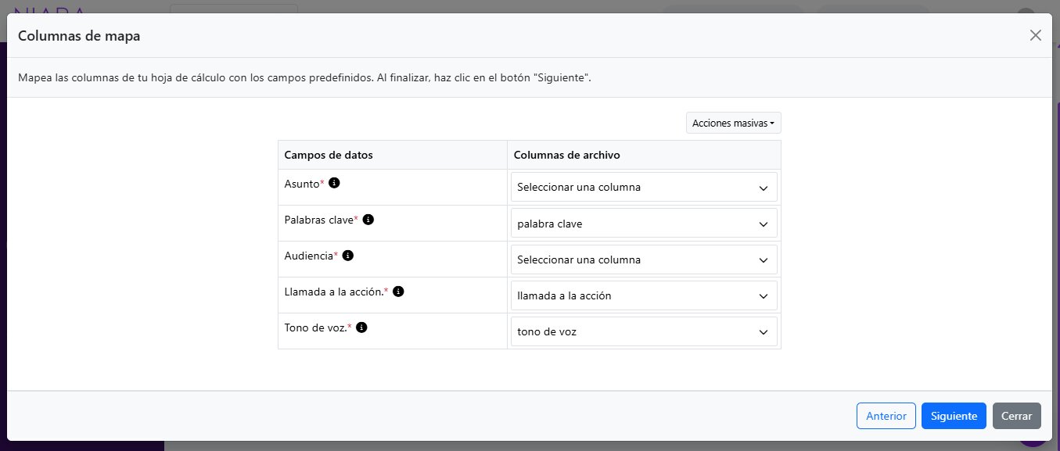Viewport: 1060px width, 451px height.
Task: View the Audiencia field info icon
Action: point(348,256)
